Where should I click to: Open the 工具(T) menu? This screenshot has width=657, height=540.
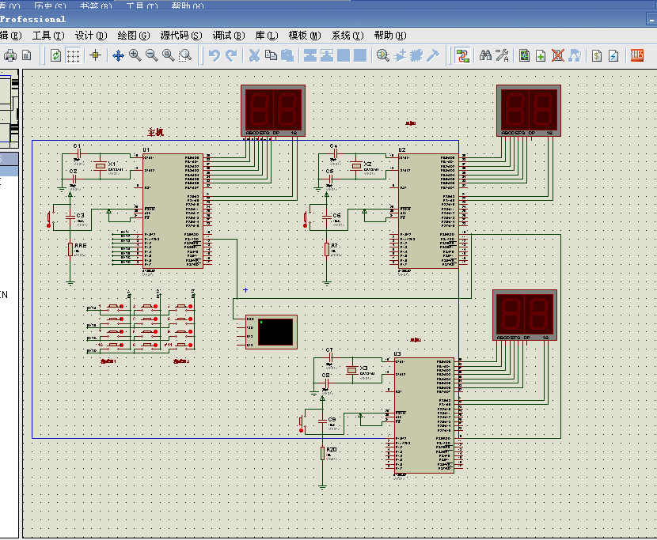(47, 36)
